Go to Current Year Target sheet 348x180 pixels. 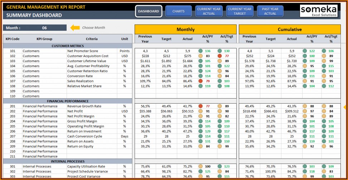240,11
